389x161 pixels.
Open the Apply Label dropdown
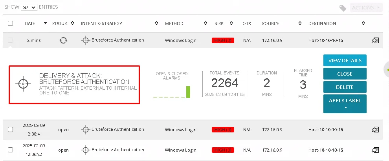coord(345,103)
